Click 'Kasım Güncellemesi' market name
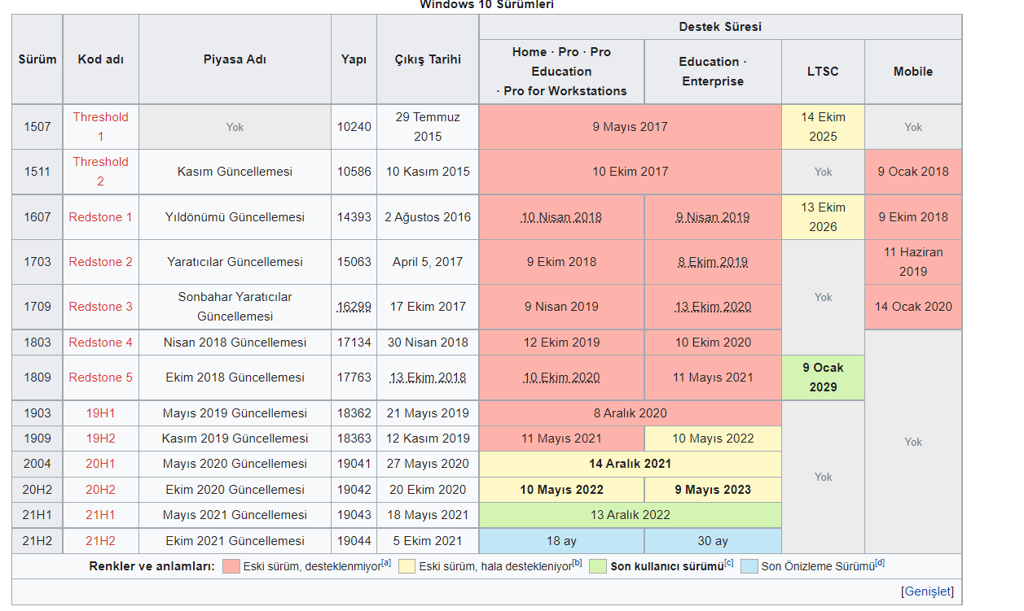The height and width of the screenshot is (611, 1024). click(235, 172)
